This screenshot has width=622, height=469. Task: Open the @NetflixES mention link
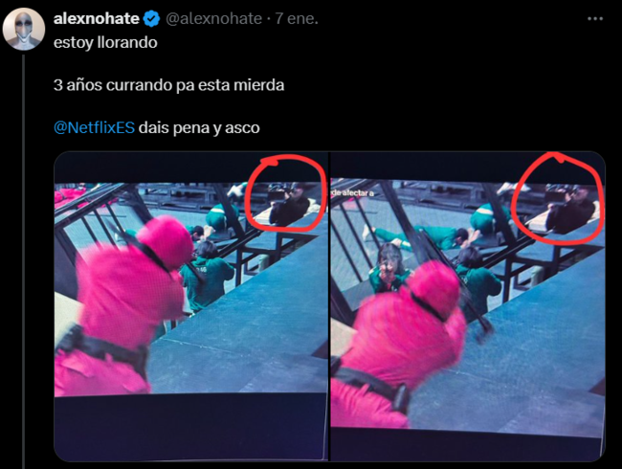pos(94,127)
